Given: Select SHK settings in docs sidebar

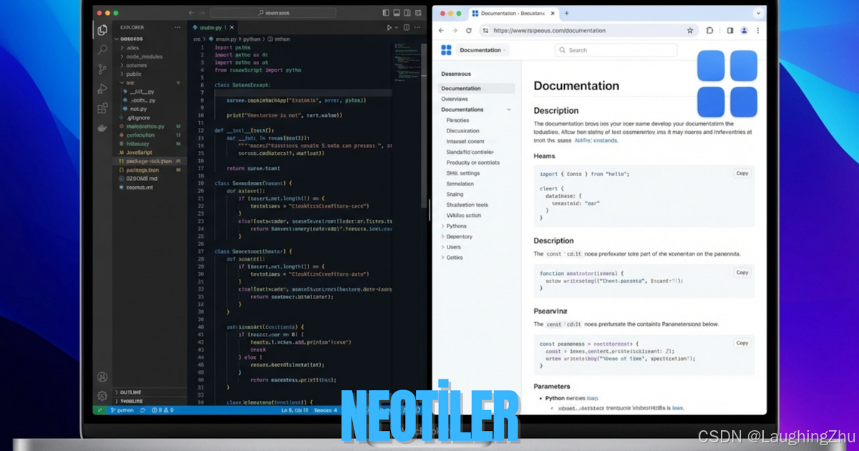Looking at the screenshot, I should (x=463, y=173).
